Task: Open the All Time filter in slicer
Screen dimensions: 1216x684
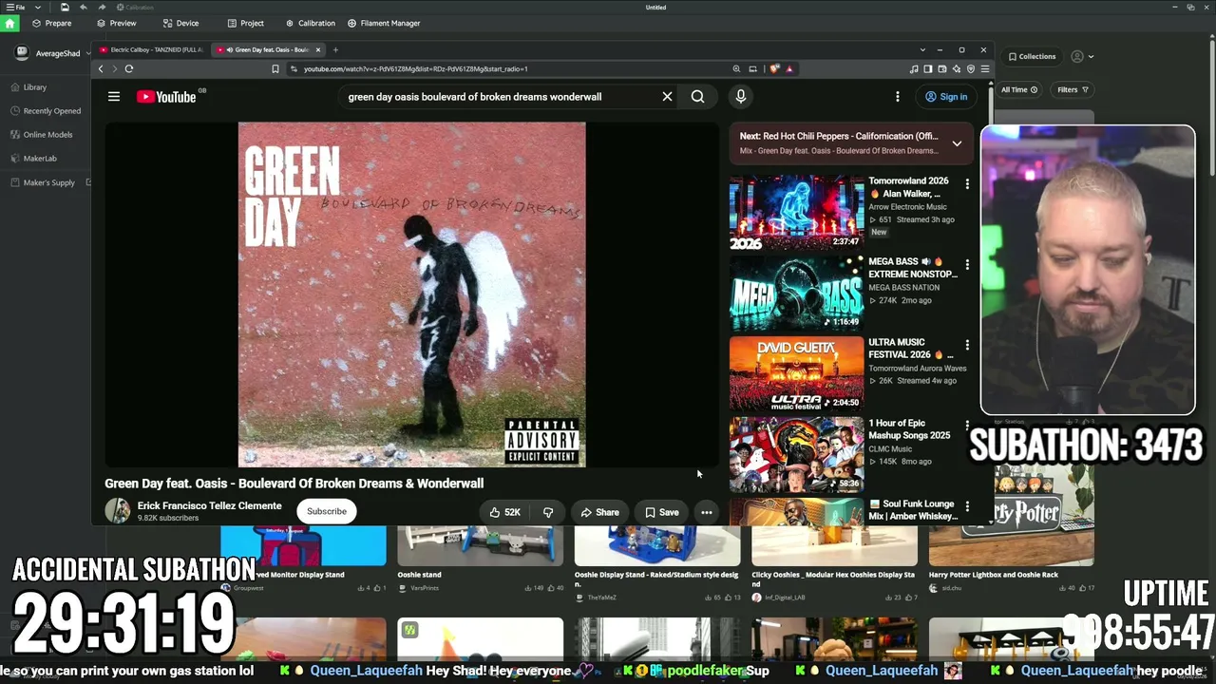Action: (x=1019, y=89)
